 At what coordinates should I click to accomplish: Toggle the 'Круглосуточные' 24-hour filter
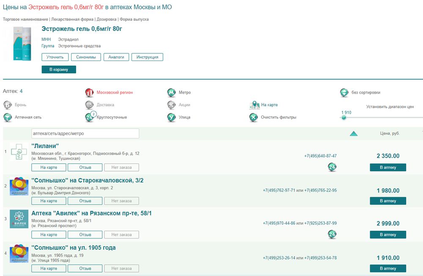[x=90, y=118]
